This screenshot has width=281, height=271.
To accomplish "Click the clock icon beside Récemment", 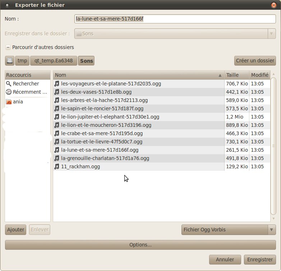I will [x=9, y=92].
